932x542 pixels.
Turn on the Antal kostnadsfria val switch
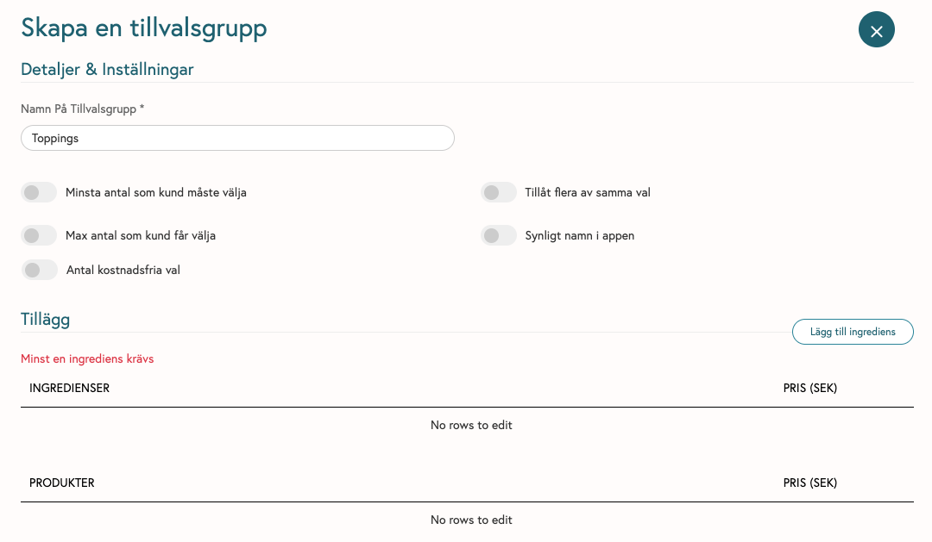coord(39,270)
